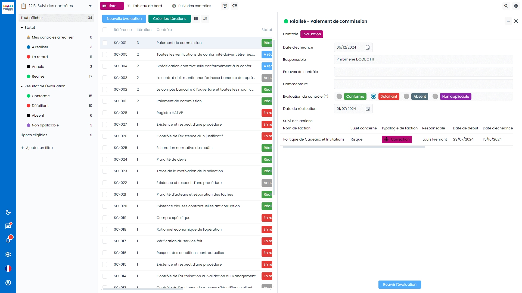
Task: Switch to the Contrôle tab
Action: pos(290,34)
